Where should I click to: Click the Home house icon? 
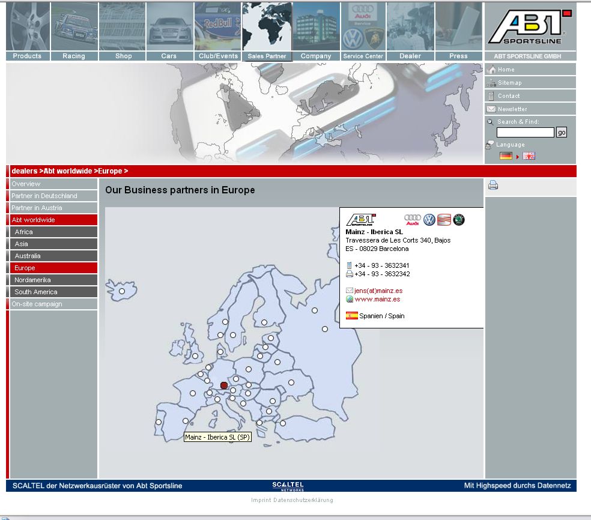point(491,69)
